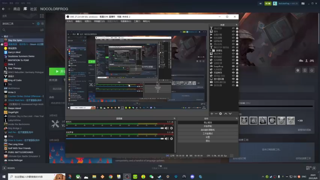The height and width of the screenshot is (180, 320).
Task: Open the games and tools filter dropdown in Steam
Action: [x=18, y=24]
